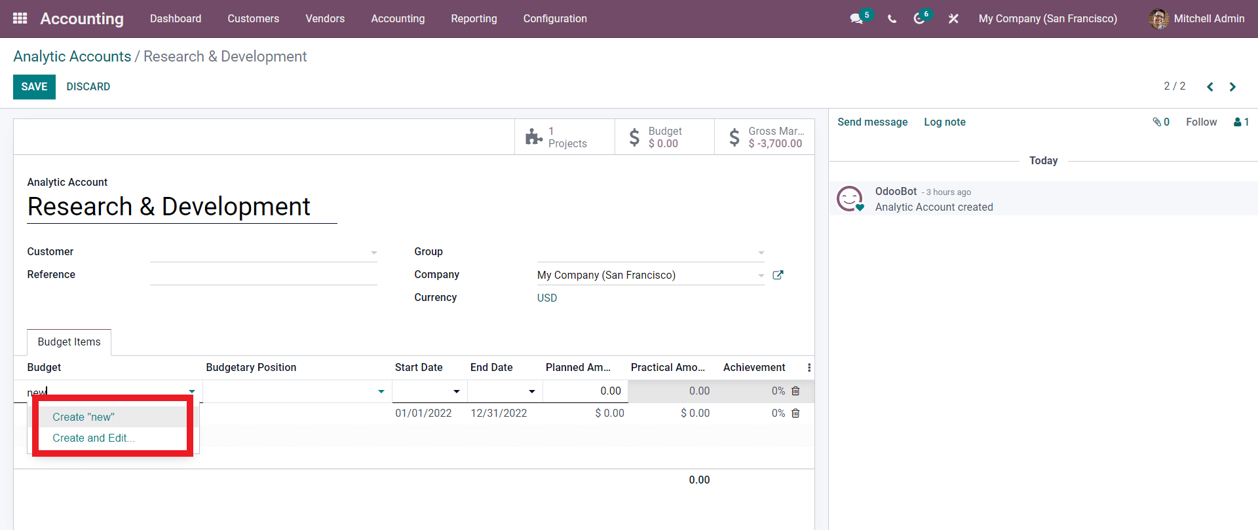
Task: Go back to Analytic Accounts breadcrumb
Action: coord(72,56)
